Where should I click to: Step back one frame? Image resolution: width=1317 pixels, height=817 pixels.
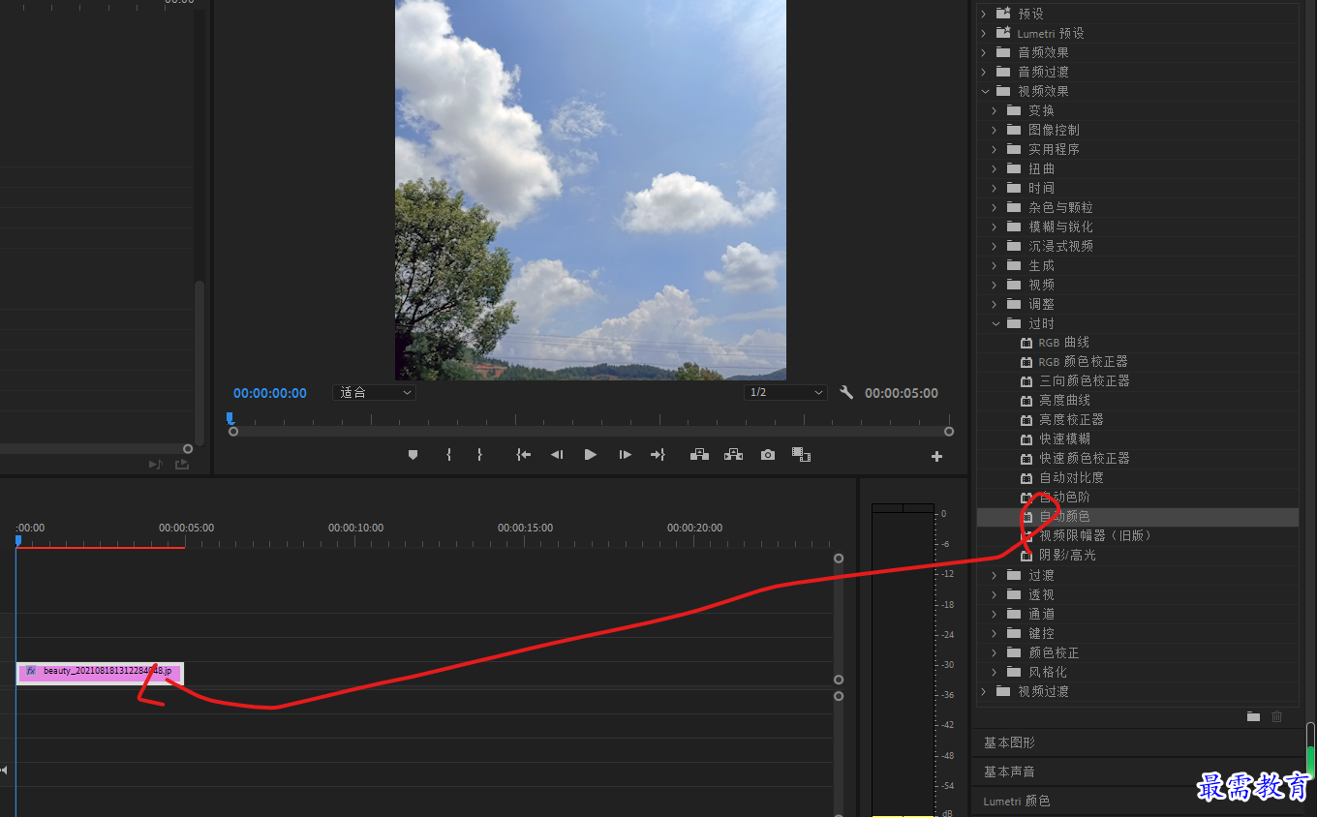(557, 455)
